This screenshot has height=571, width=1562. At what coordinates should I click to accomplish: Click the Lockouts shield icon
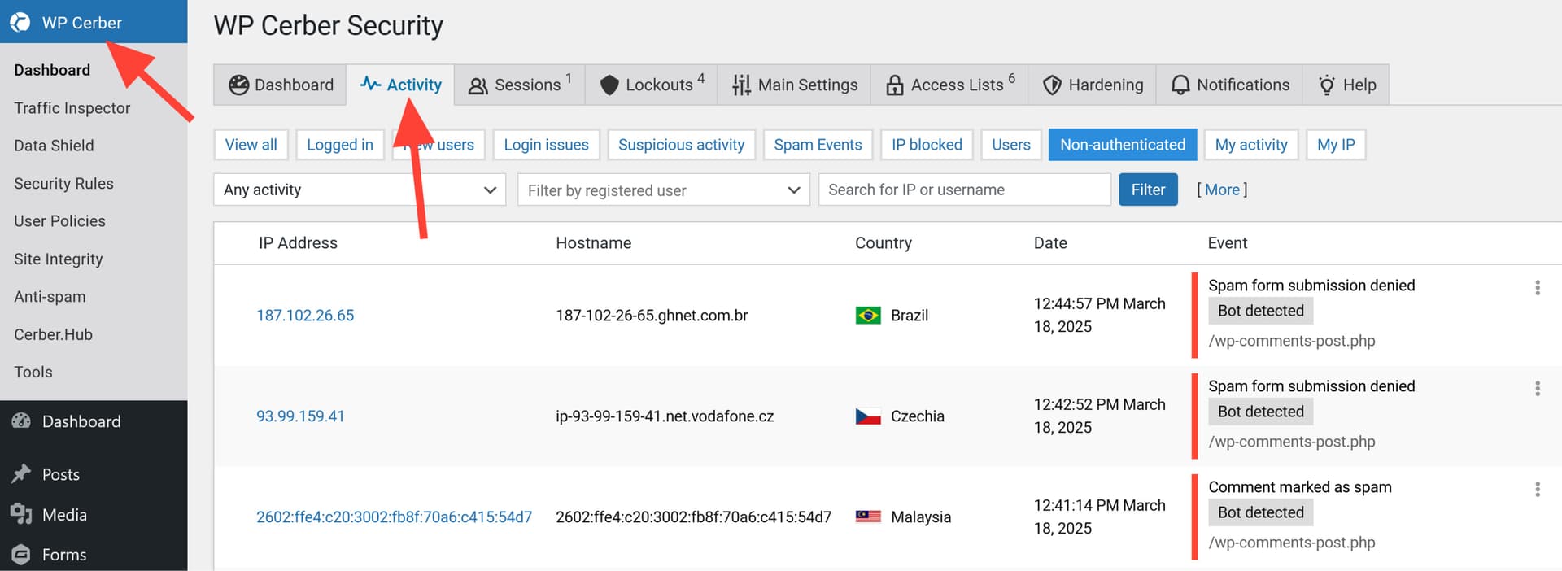pos(609,85)
